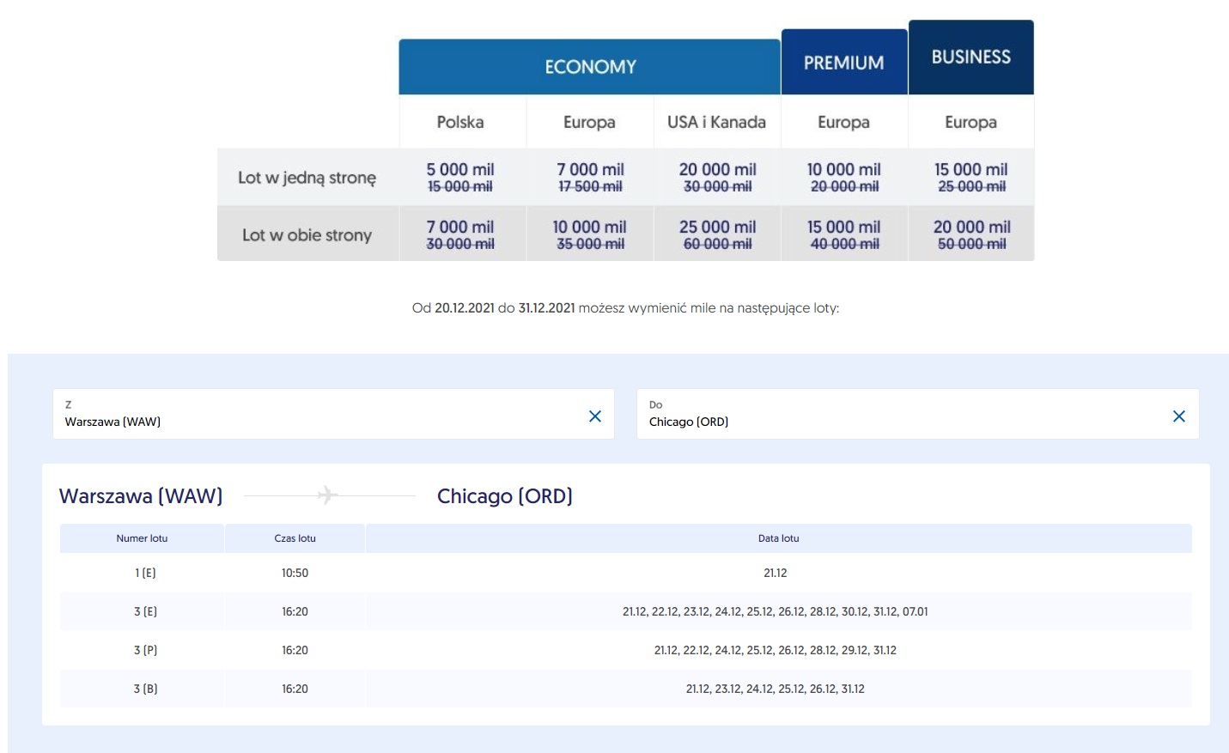
Task: Clear the Warszawa (WAW) origin field
Action: pyautogui.click(x=594, y=416)
